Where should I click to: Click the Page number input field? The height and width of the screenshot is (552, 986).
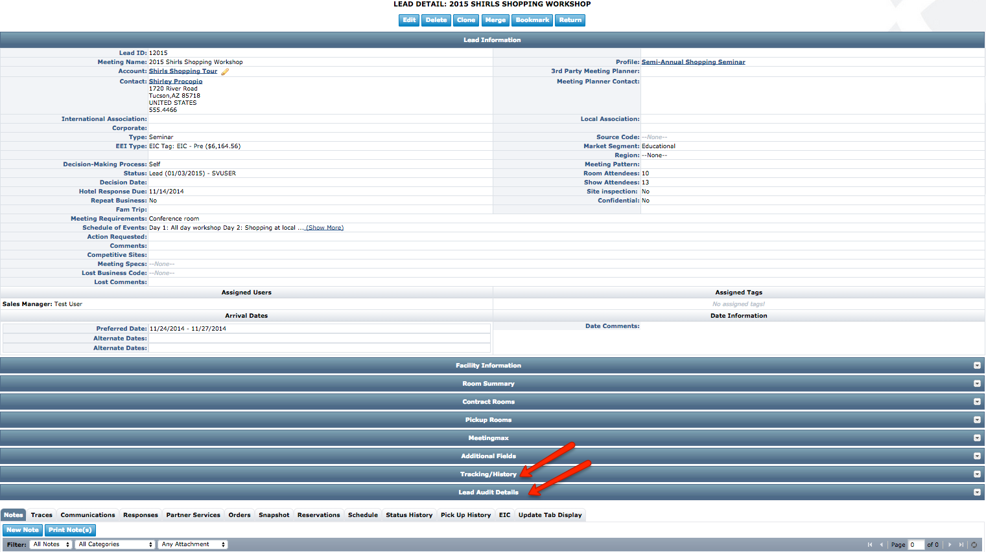pyautogui.click(x=916, y=545)
